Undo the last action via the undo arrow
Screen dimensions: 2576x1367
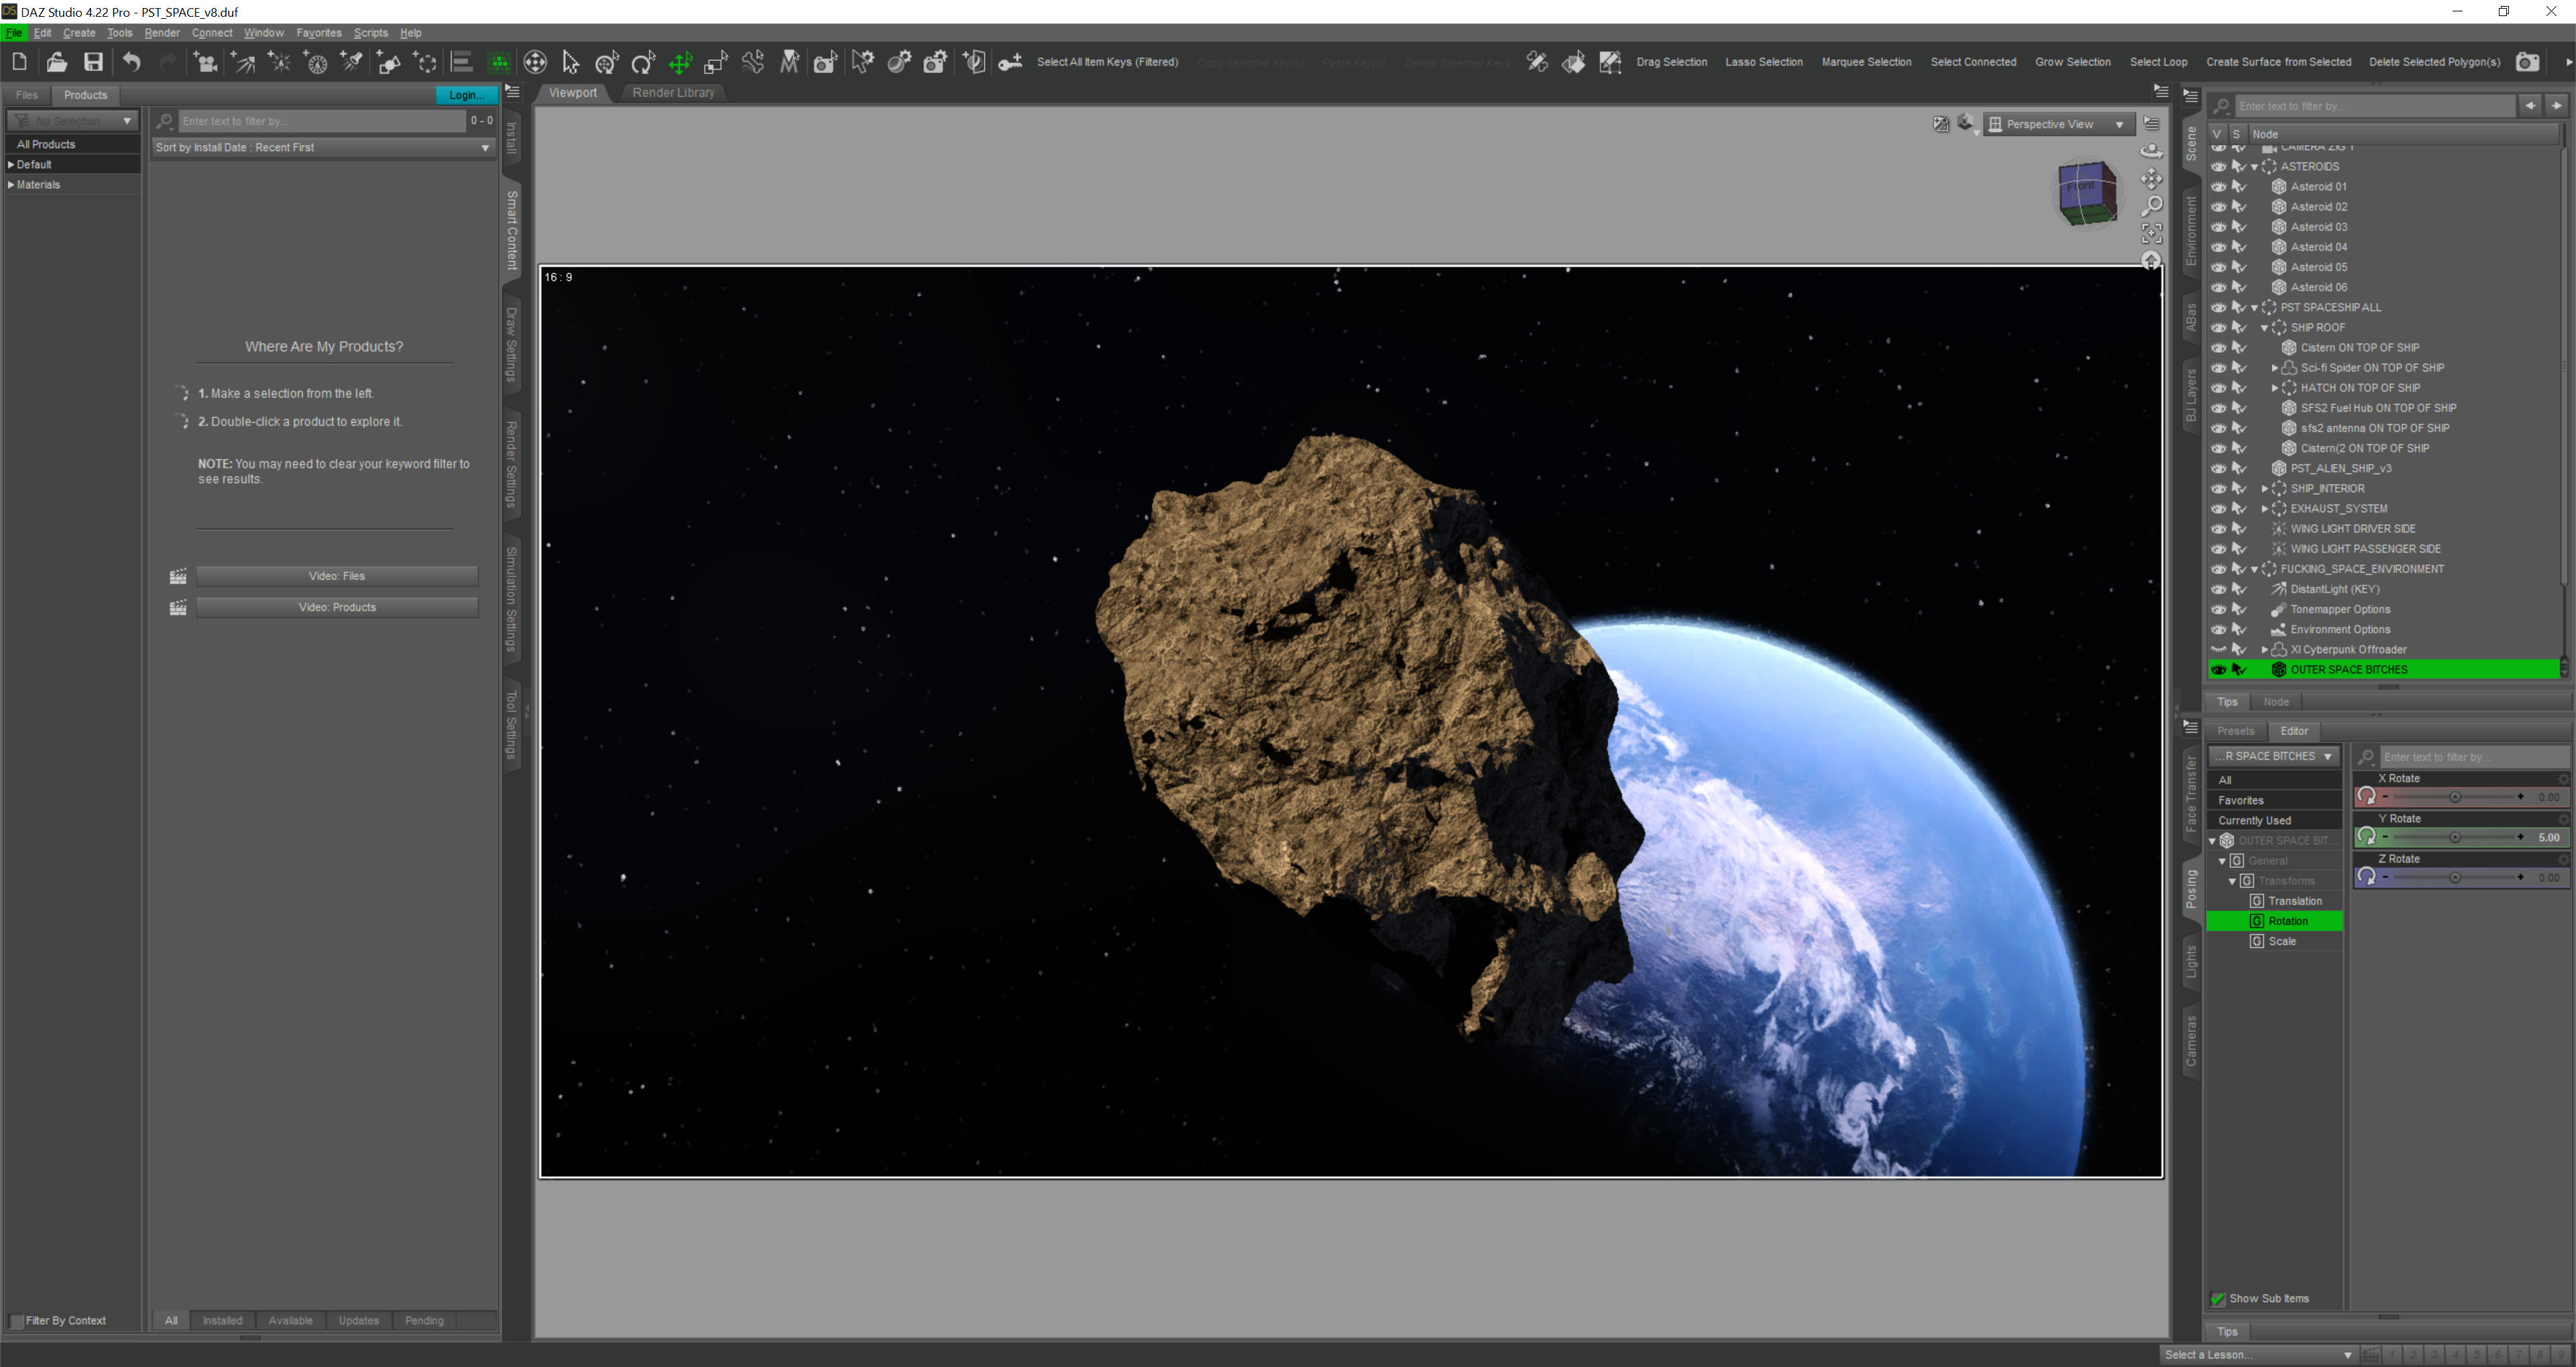point(131,62)
